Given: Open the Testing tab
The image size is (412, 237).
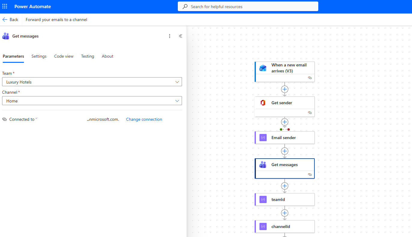Looking at the screenshot, I should click(87, 56).
